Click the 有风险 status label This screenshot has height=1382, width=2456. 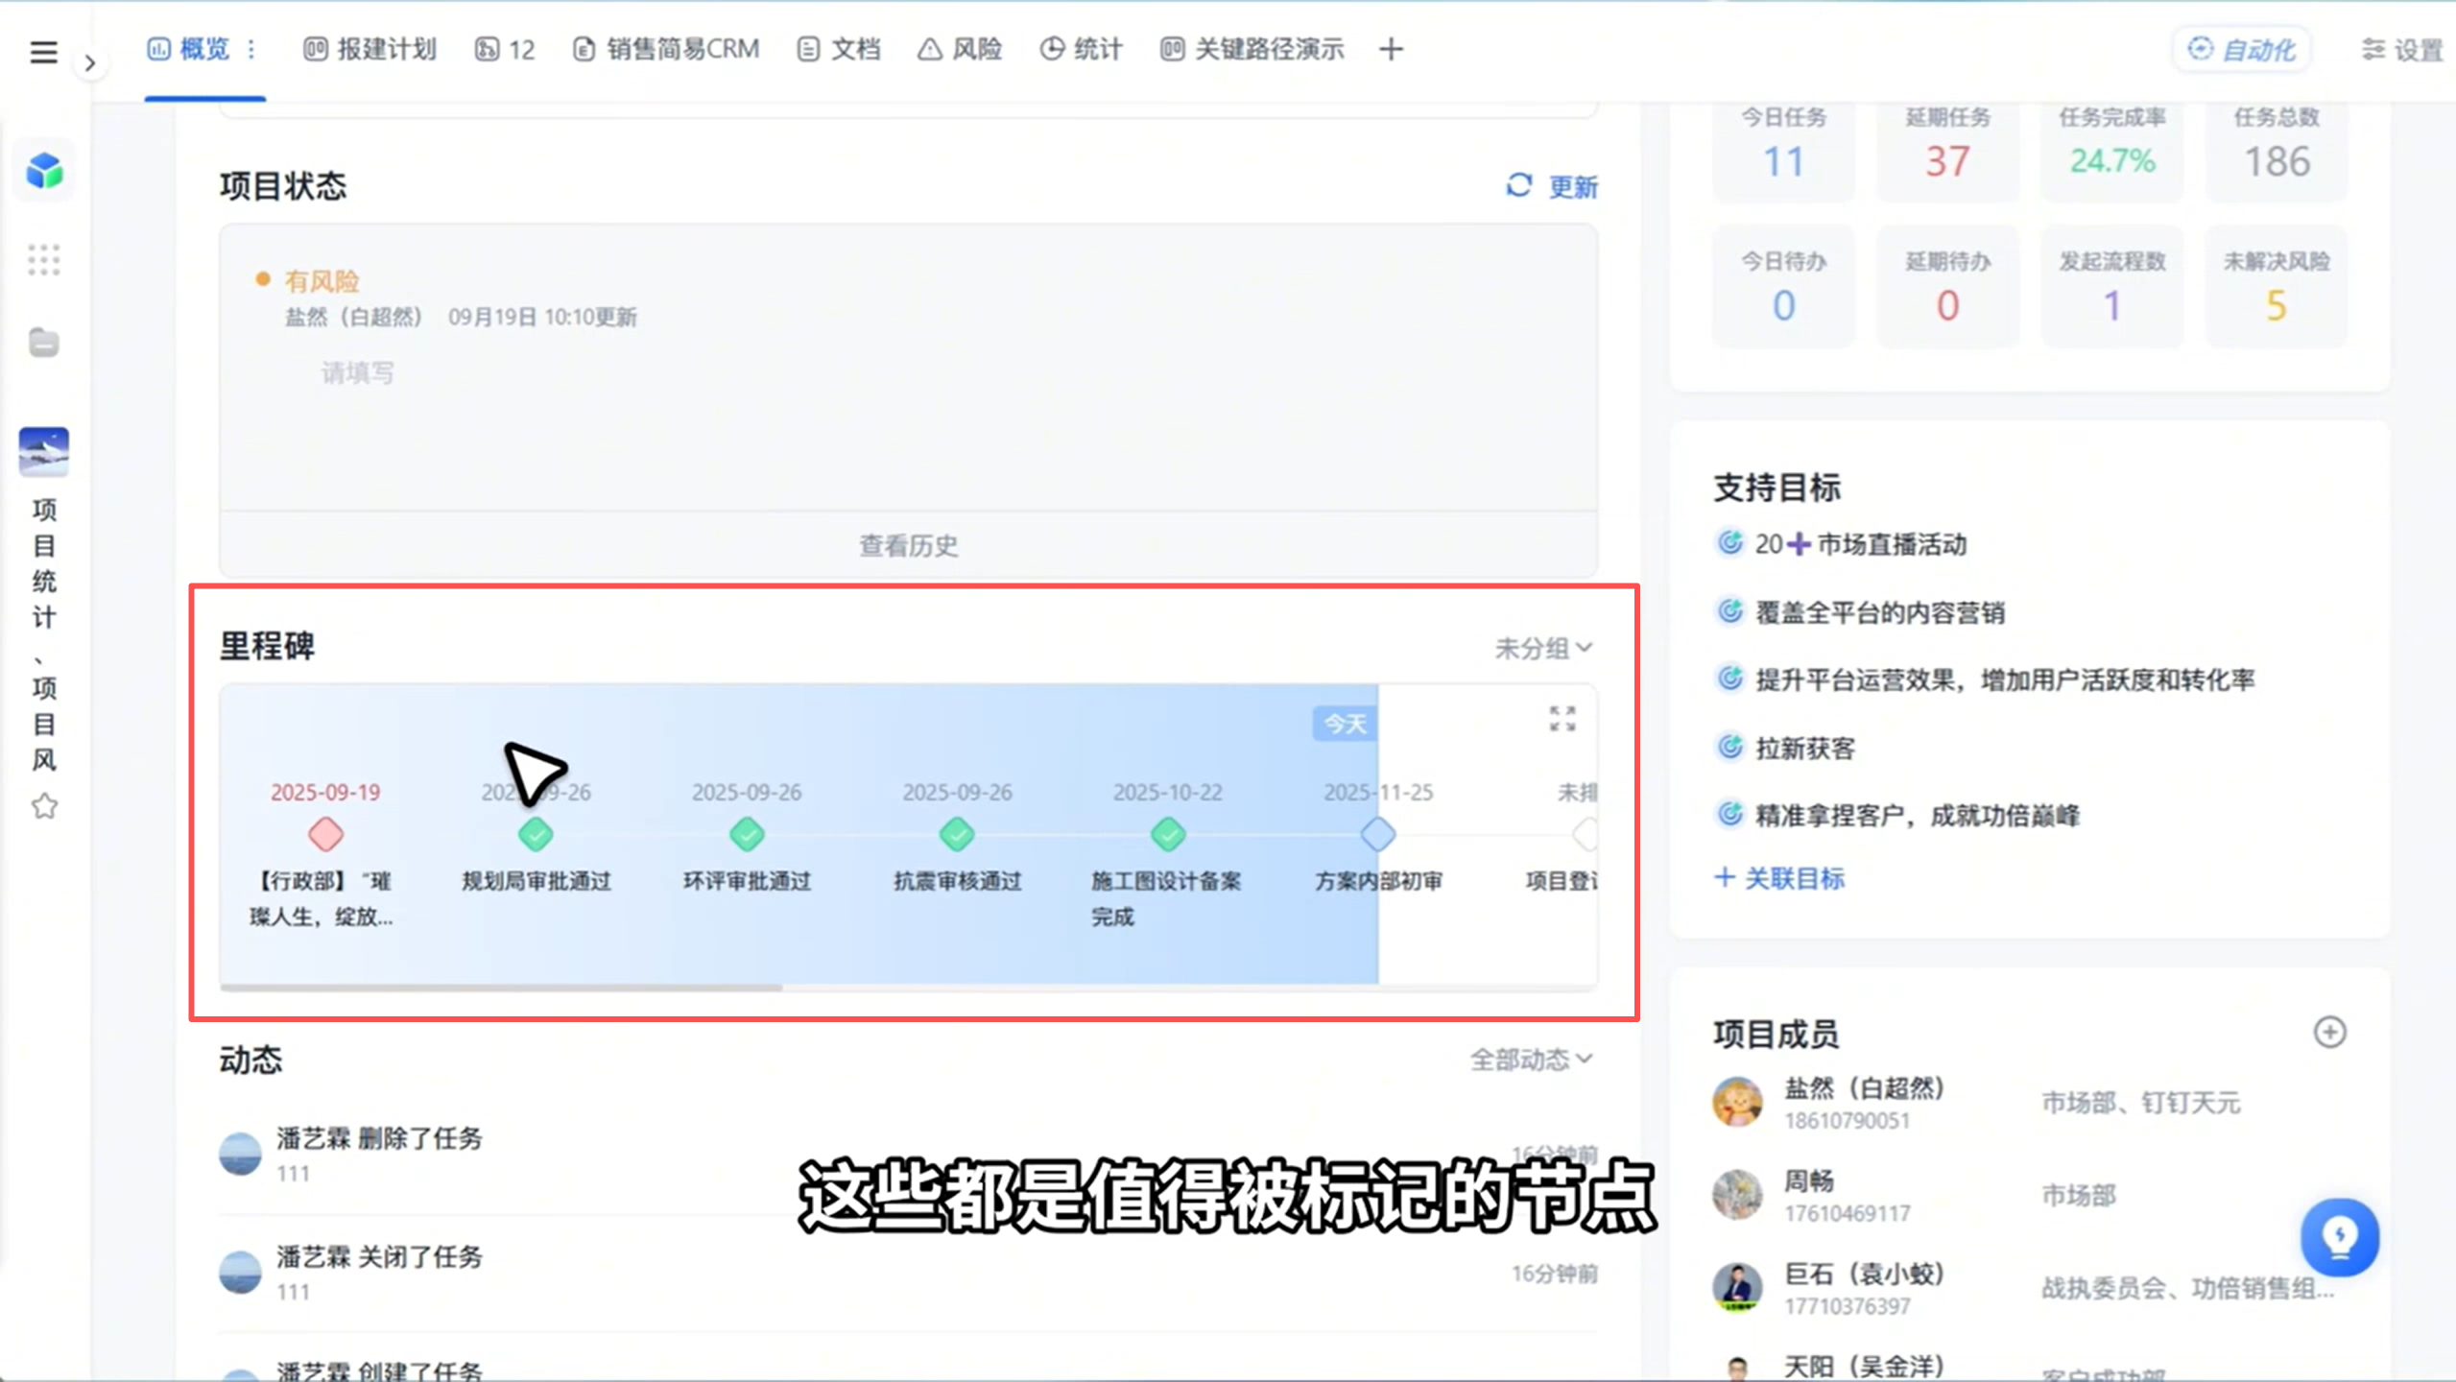click(322, 280)
